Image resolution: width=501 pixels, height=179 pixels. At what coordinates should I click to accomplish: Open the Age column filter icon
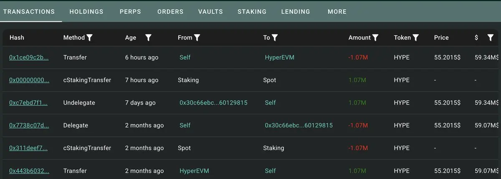pos(148,37)
